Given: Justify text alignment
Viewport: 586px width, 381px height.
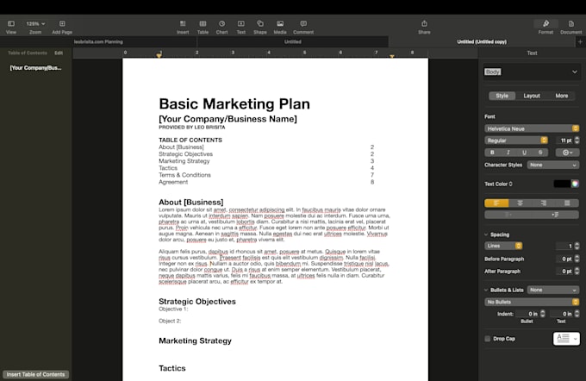Looking at the screenshot, I should click(567, 203).
